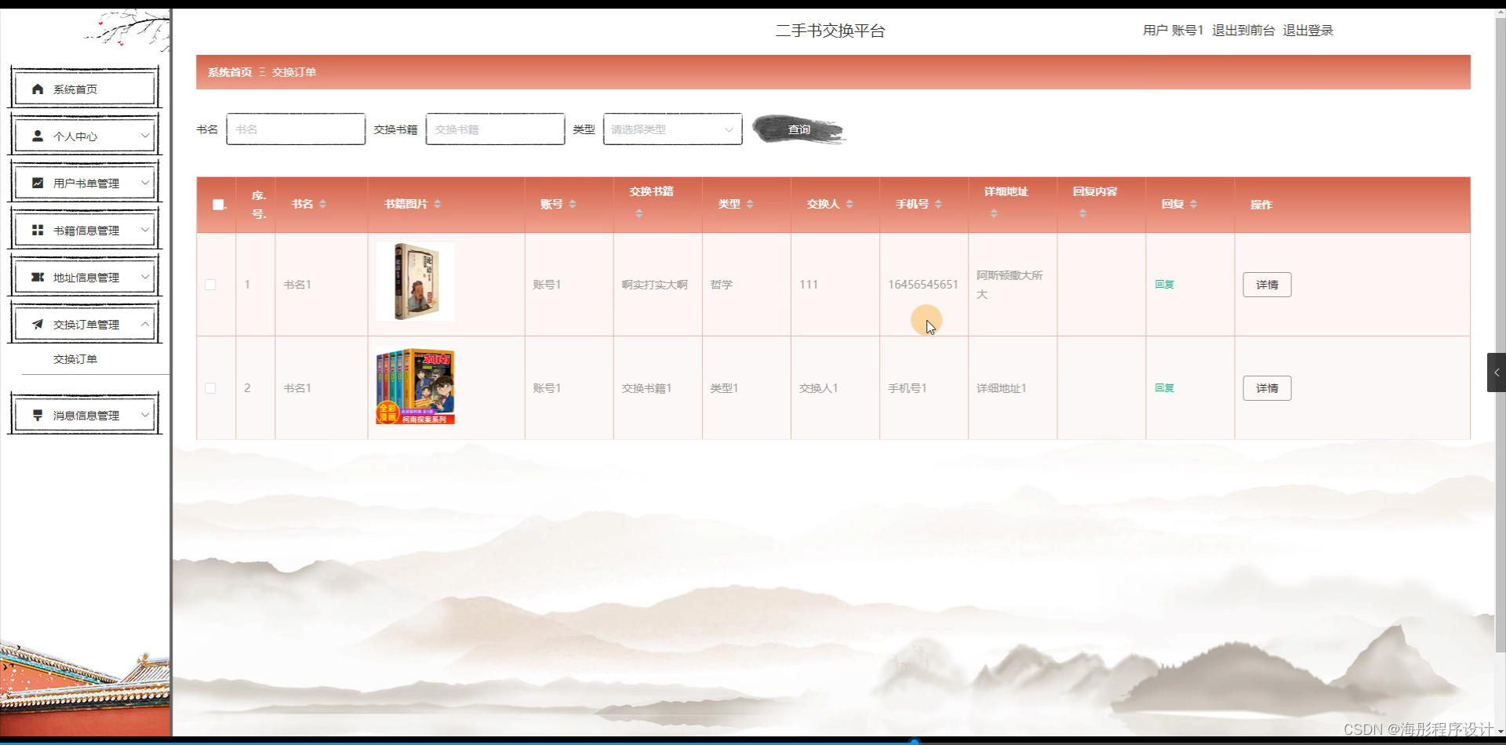Click the home icon beside 系统首页
The height and width of the screenshot is (745, 1506).
click(x=37, y=89)
